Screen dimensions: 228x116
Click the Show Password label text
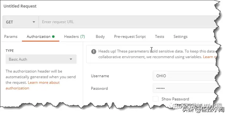[175, 99]
